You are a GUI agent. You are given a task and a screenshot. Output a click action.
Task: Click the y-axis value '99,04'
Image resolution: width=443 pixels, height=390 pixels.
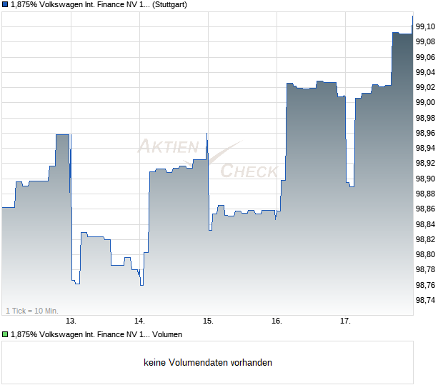click(425, 73)
